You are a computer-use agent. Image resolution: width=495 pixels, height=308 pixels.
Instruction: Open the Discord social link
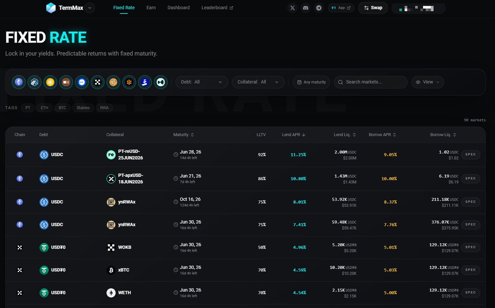(x=306, y=8)
